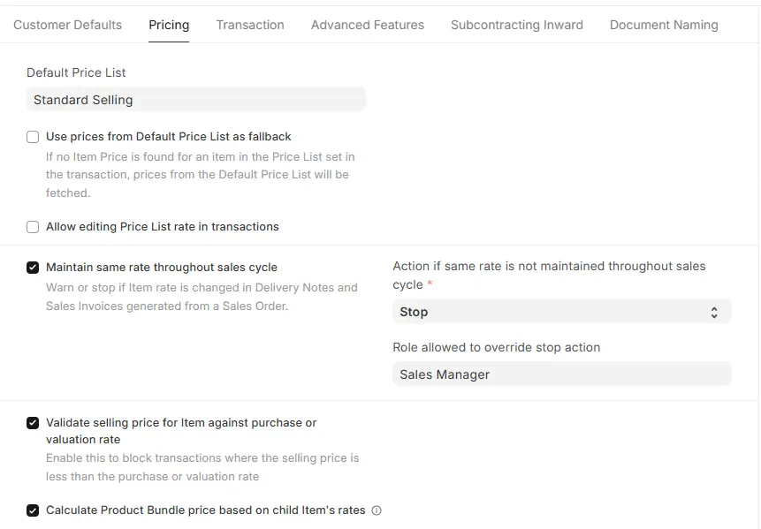Select the Pricing tab
The image size is (761, 529).
(x=169, y=25)
